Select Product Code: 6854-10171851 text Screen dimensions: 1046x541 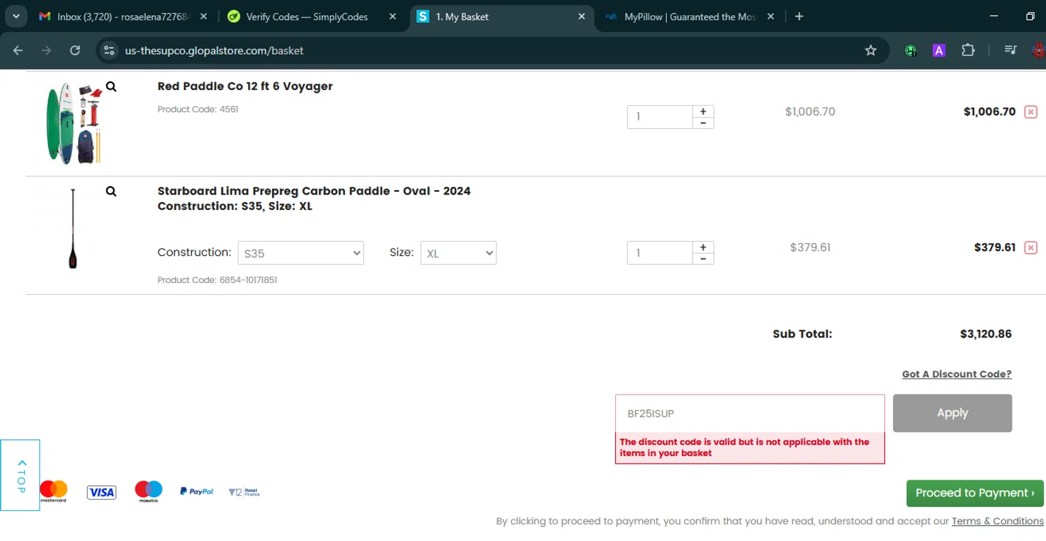pos(218,280)
